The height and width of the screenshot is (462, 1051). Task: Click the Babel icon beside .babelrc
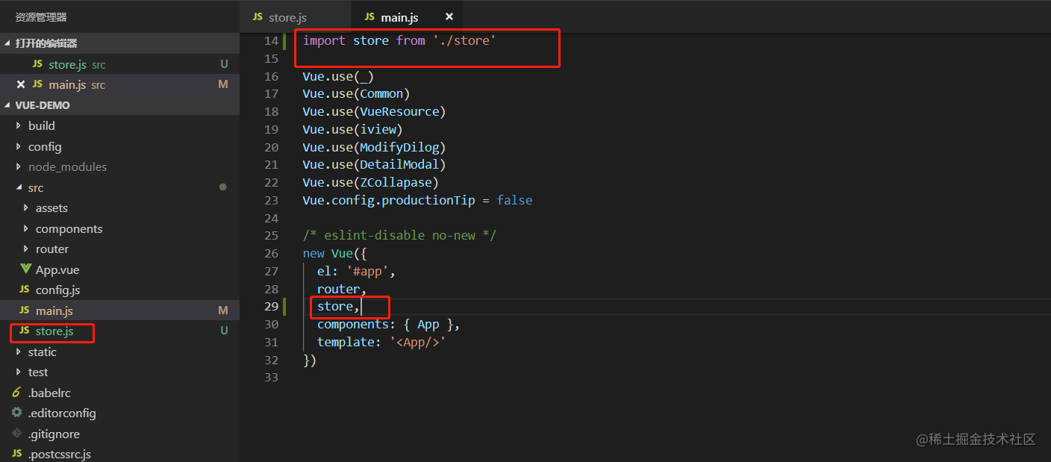tap(16, 393)
